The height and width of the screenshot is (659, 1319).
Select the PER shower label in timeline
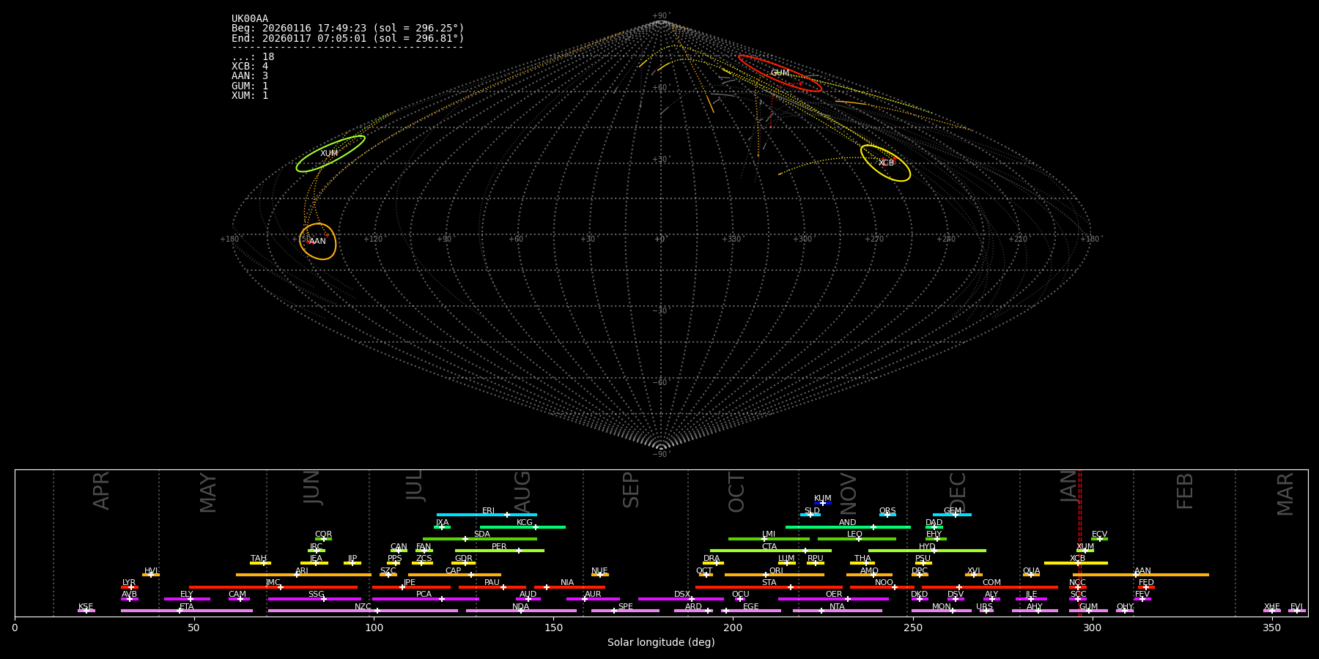coord(499,547)
